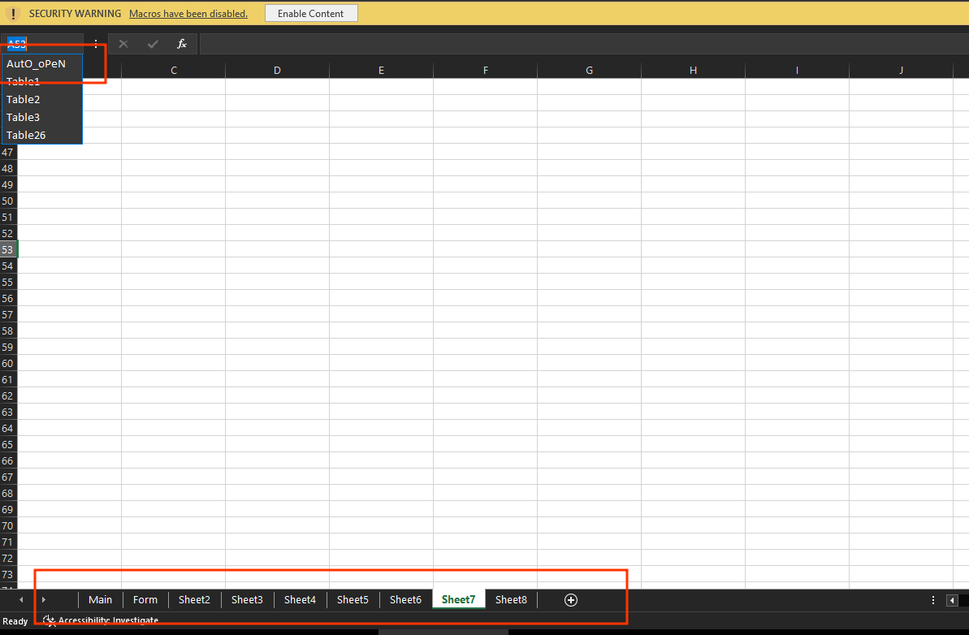Click the Enable Content button
The height and width of the screenshot is (635, 969).
coord(311,14)
